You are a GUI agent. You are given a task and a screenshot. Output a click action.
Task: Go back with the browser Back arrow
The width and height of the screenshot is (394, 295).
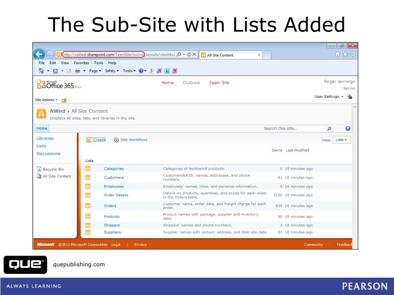(39, 54)
